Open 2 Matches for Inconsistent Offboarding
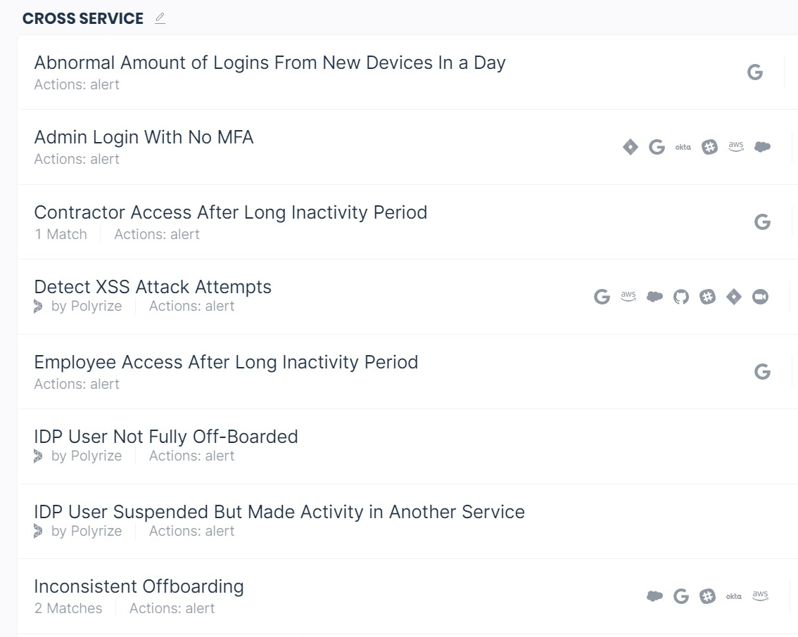This screenshot has width=798, height=637. 68,608
